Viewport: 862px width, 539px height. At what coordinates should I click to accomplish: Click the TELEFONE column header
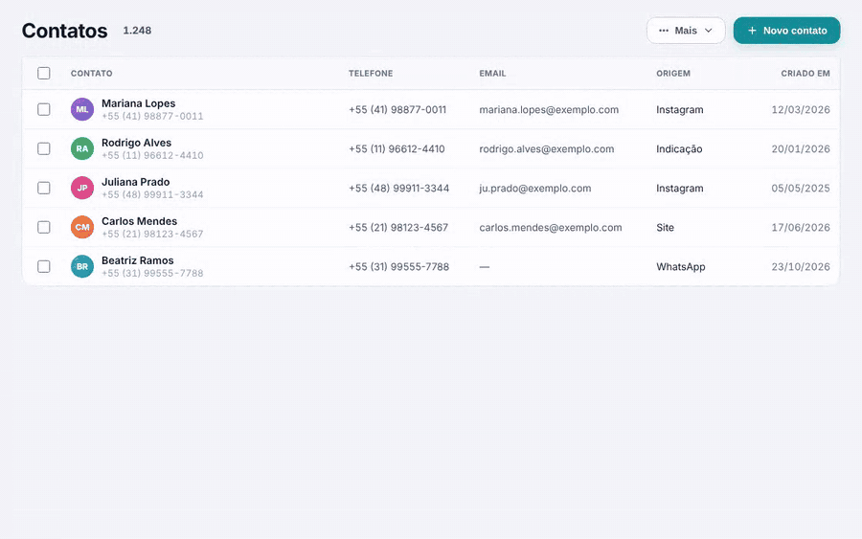pyautogui.click(x=371, y=74)
